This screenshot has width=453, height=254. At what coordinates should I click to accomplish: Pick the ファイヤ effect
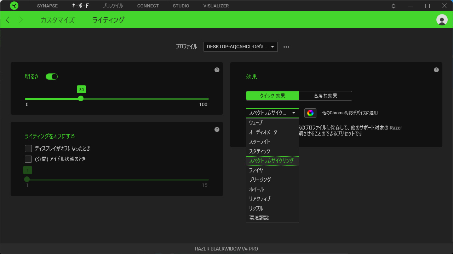(273, 170)
